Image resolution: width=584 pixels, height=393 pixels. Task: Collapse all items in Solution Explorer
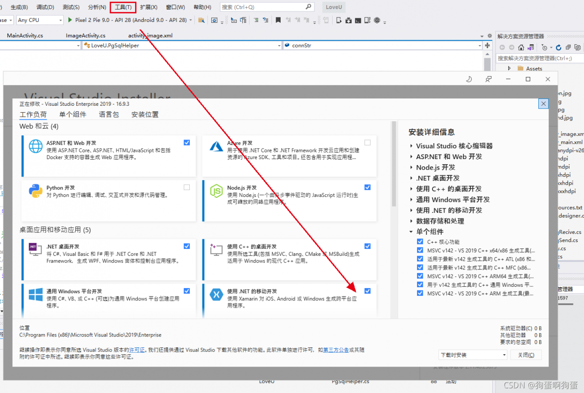tap(568, 47)
